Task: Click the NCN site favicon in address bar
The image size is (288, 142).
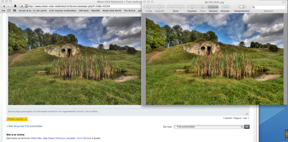Action: [x=26, y=6]
